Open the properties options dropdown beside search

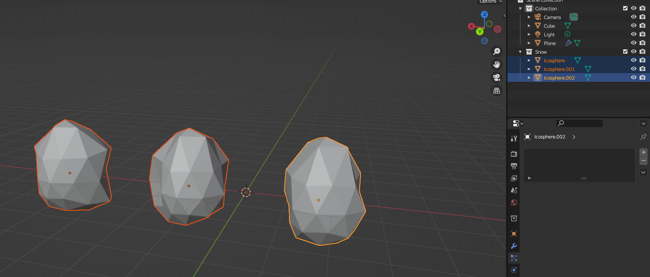tap(643, 123)
